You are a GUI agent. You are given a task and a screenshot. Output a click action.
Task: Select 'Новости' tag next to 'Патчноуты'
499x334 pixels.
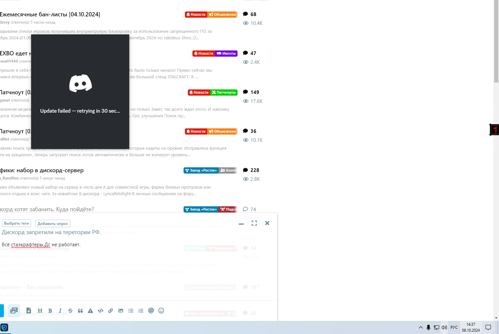tap(199, 92)
